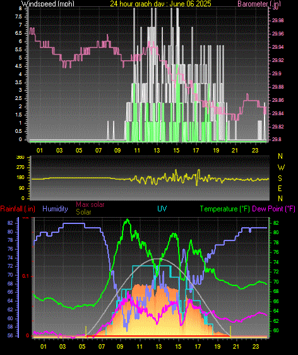Click the 29.92 barometer axis value
The width and height of the screenshot is (298, 355).
(x=278, y=61)
